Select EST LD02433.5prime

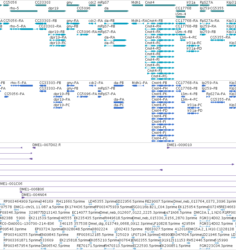(128, 229)
